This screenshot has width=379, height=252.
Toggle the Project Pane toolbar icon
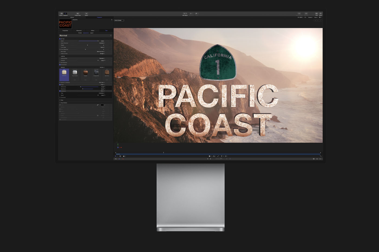[x=78, y=14]
